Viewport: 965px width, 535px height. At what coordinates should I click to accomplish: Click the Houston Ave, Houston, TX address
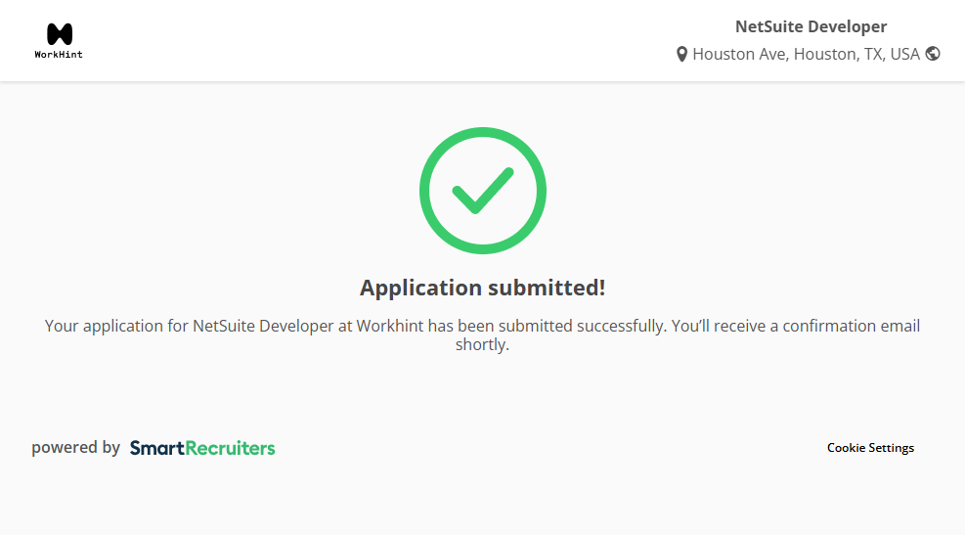coord(806,55)
